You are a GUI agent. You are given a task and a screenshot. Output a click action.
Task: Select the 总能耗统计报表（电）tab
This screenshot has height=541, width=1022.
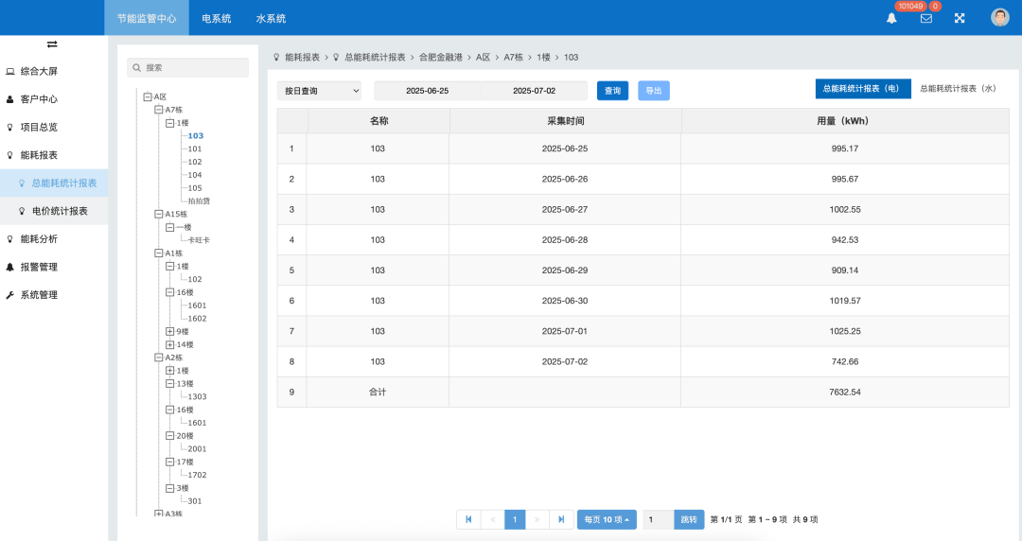click(x=863, y=89)
